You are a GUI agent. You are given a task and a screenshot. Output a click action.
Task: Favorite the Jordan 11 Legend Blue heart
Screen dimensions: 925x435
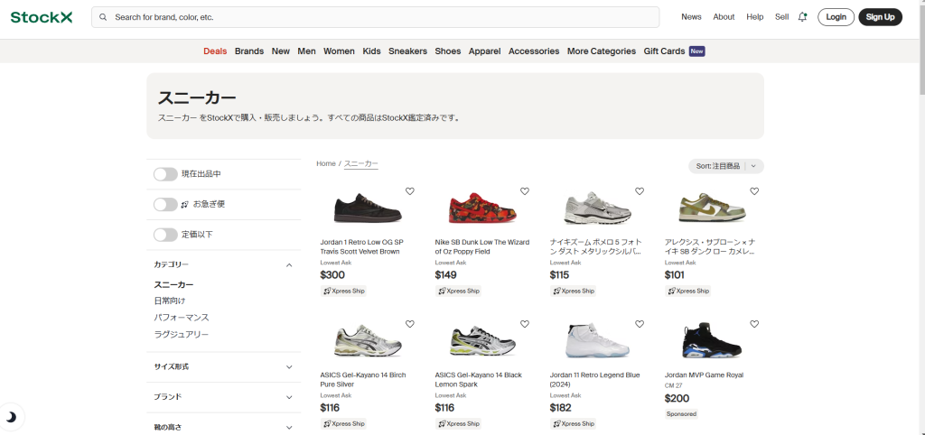tap(640, 324)
